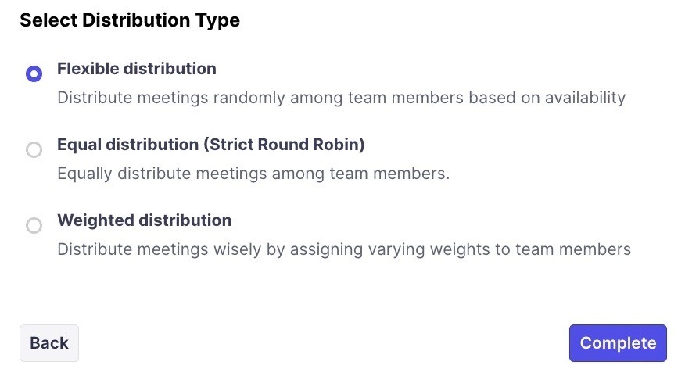The width and height of the screenshot is (685, 369).
Task: Choose the Equal distribution radio button
Action: click(x=34, y=149)
